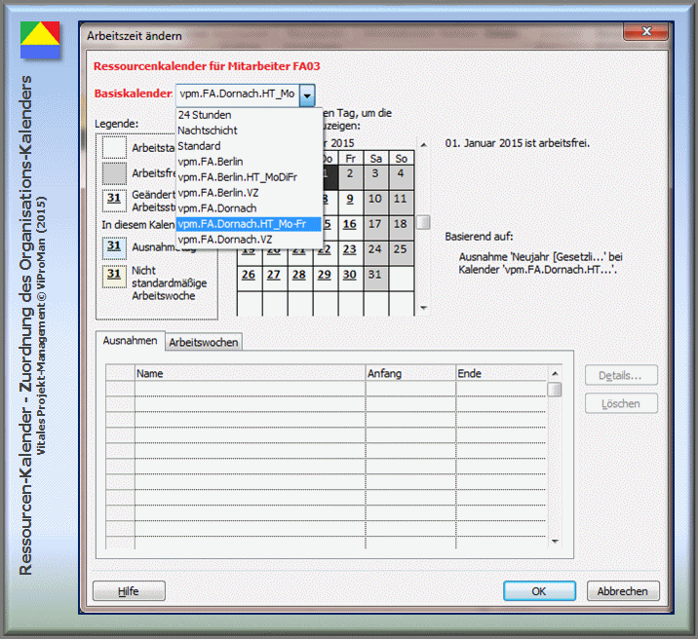698x639 pixels.
Task: Open the Basiskalender dropdown arrow
Action: click(308, 94)
